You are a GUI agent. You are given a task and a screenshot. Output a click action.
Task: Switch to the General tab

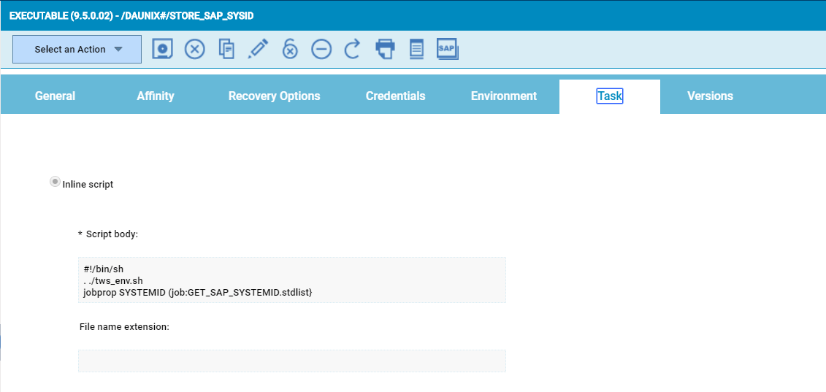[55, 96]
